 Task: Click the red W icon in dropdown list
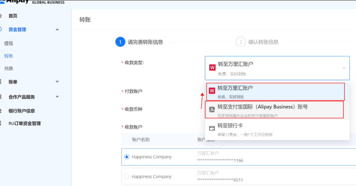click(212, 91)
